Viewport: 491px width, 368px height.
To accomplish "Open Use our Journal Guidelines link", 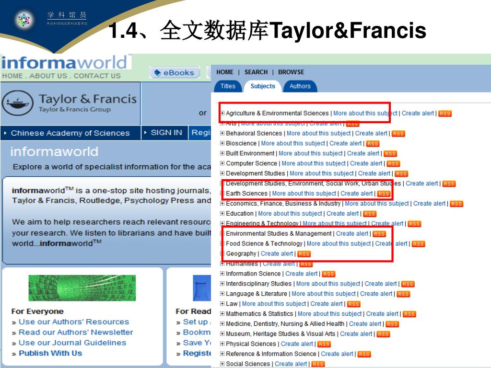I will click(x=72, y=343).
